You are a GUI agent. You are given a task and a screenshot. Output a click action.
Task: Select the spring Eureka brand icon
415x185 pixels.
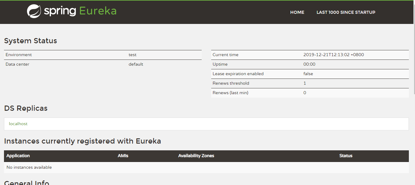pyautogui.click(x=34, y=11)
